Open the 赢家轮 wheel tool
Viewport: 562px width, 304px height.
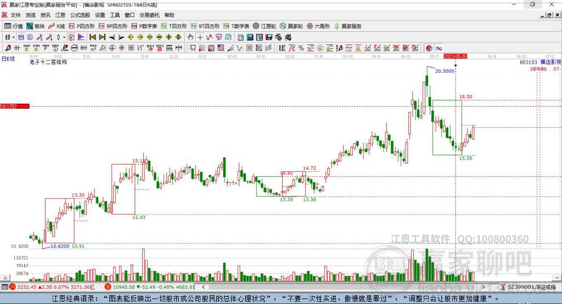291,26
